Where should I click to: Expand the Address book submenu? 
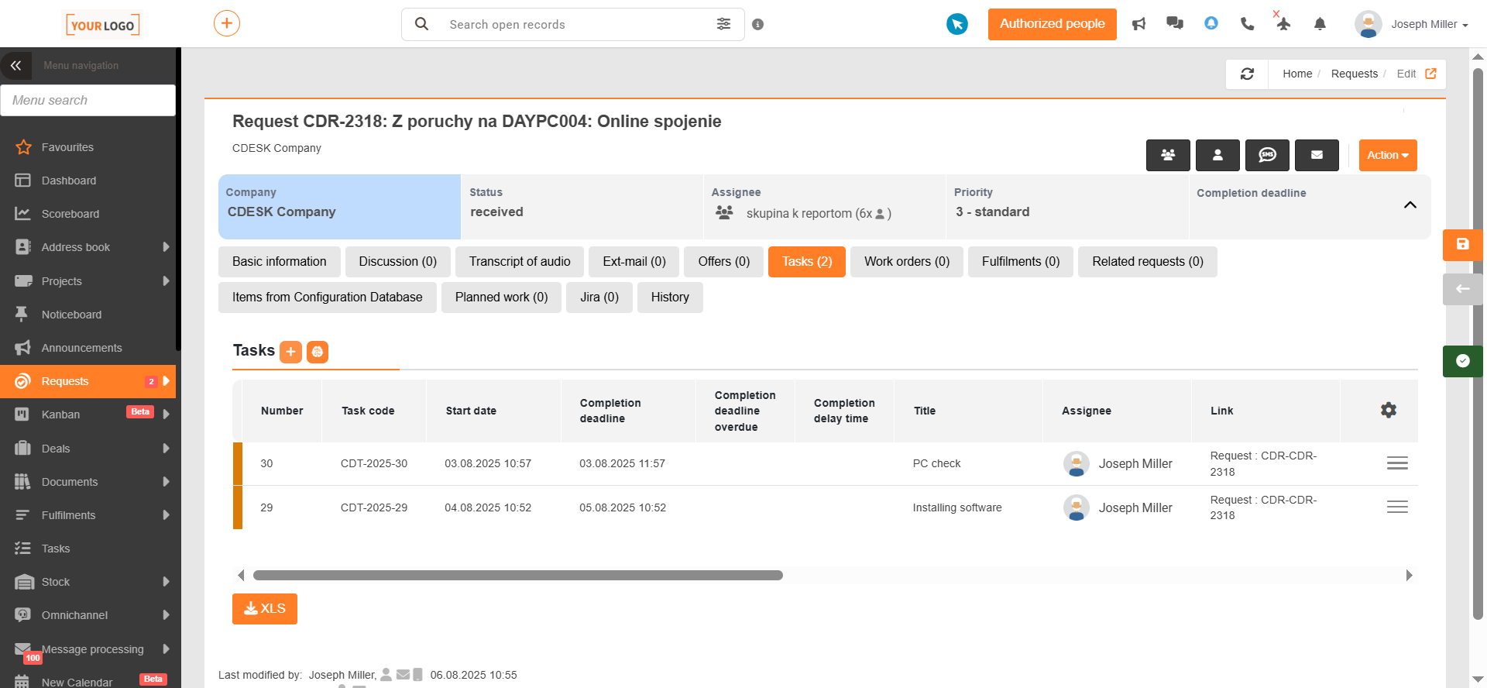click(x=166, y=247)
